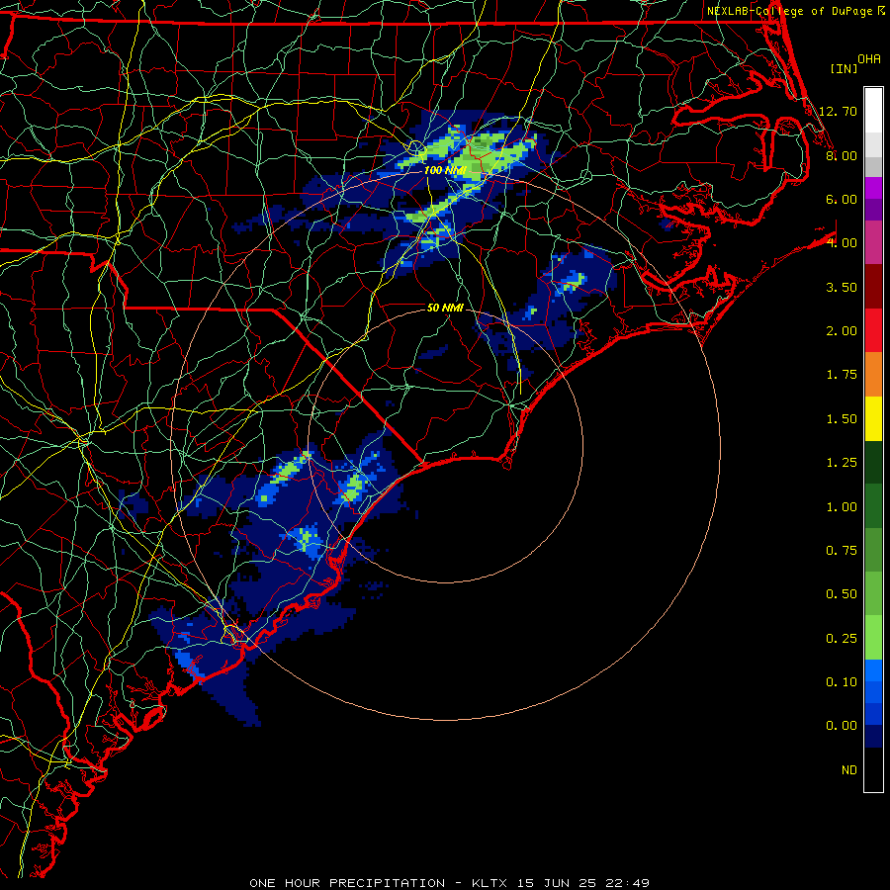Select the 0.75 legend value
890x890 pixels.
(841, 551)
